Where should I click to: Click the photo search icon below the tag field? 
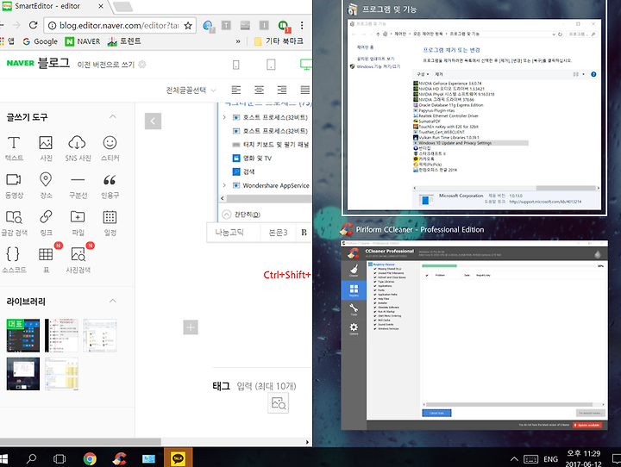(x=279, y=403)
